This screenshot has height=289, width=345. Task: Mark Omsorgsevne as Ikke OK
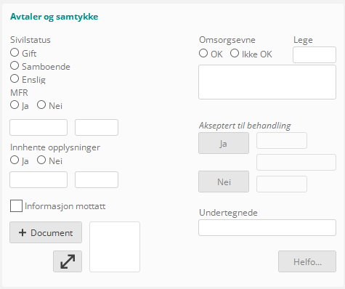click(235, 53)
